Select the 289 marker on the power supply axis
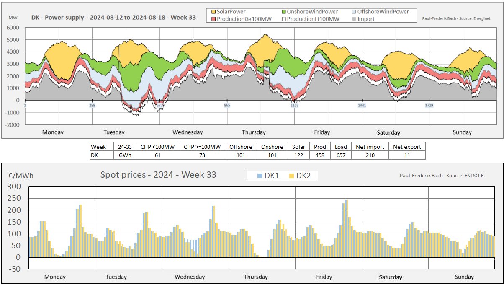This screenshot has width=504, height=285. (x=92, y=106)
